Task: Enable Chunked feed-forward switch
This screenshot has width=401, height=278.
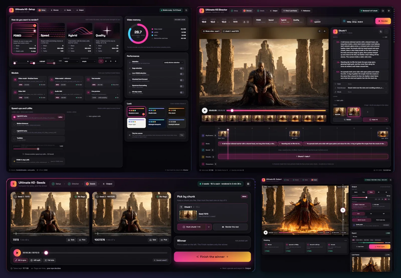Action: pos(182,80)
